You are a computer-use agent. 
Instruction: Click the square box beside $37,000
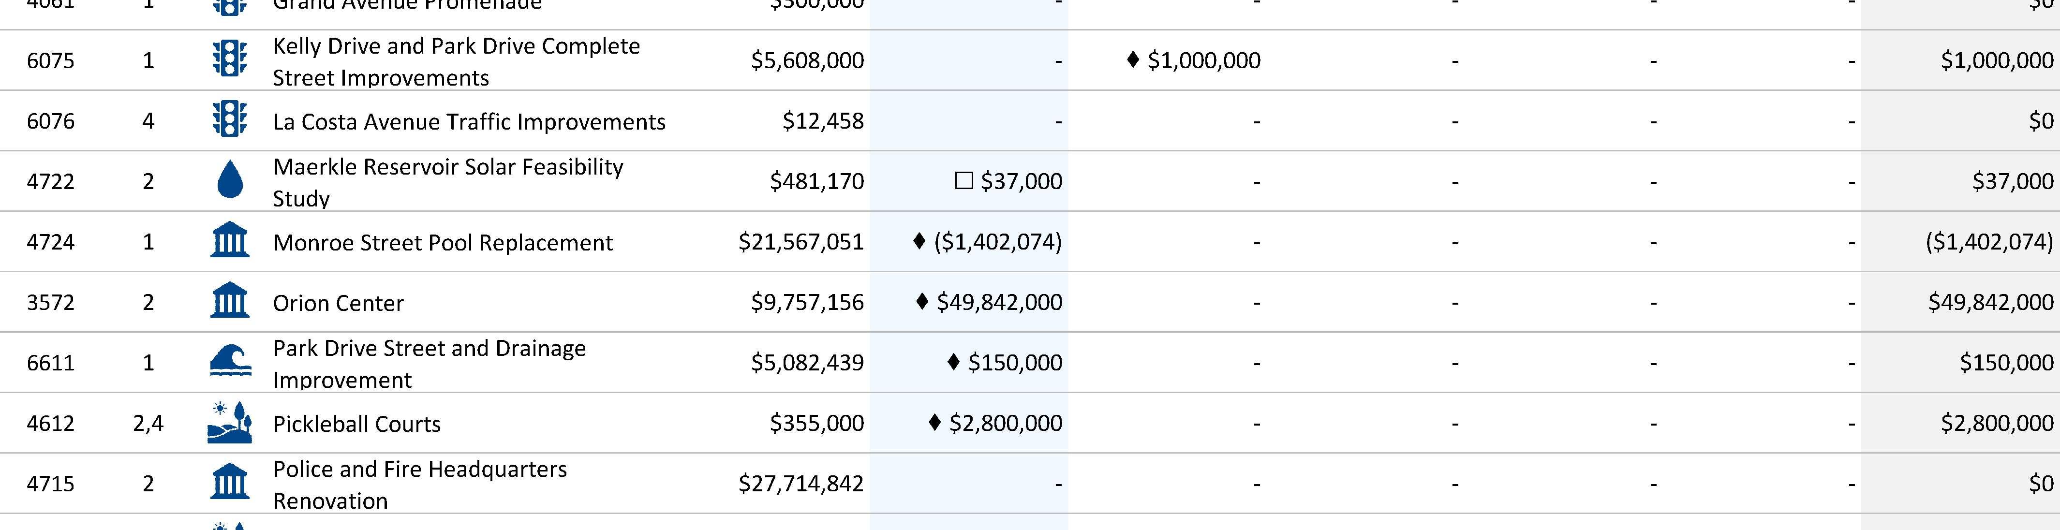[963, 181]
